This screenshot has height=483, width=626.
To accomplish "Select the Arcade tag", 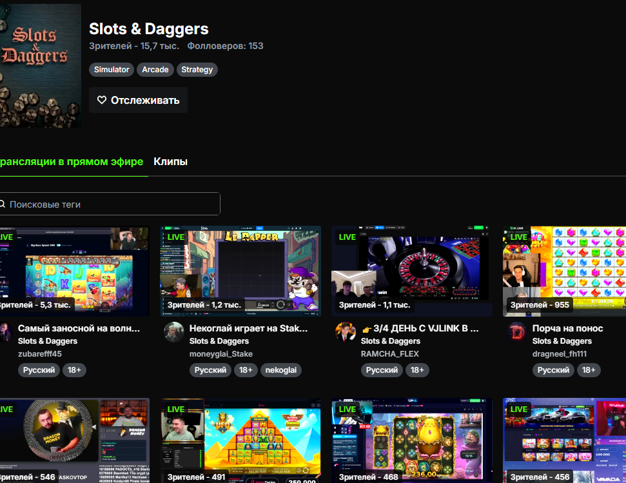I will tap(155, 70).
